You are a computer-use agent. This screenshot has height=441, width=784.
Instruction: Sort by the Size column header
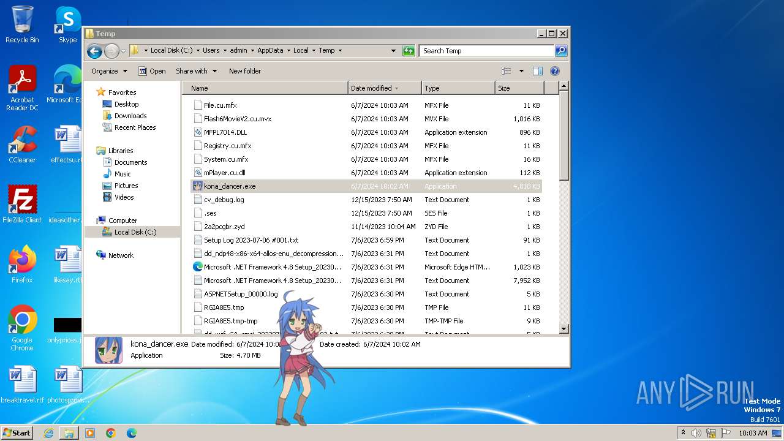[519, 88]
